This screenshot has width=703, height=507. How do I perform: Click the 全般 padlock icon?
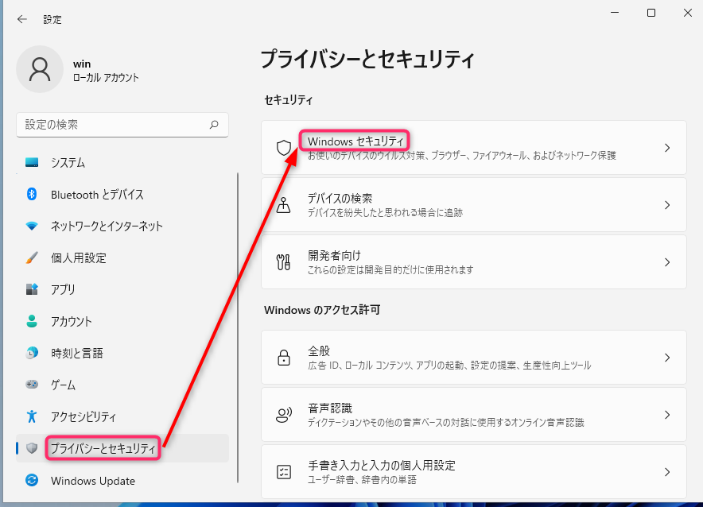[284, 358]
